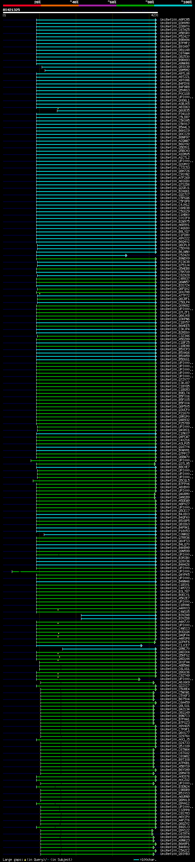Select label UniRef100_Q09682

click(x=175, y=305)
